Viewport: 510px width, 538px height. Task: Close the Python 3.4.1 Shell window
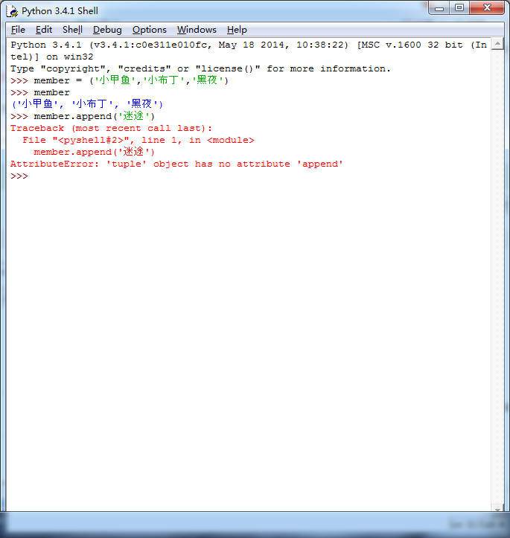click(487, 8)
